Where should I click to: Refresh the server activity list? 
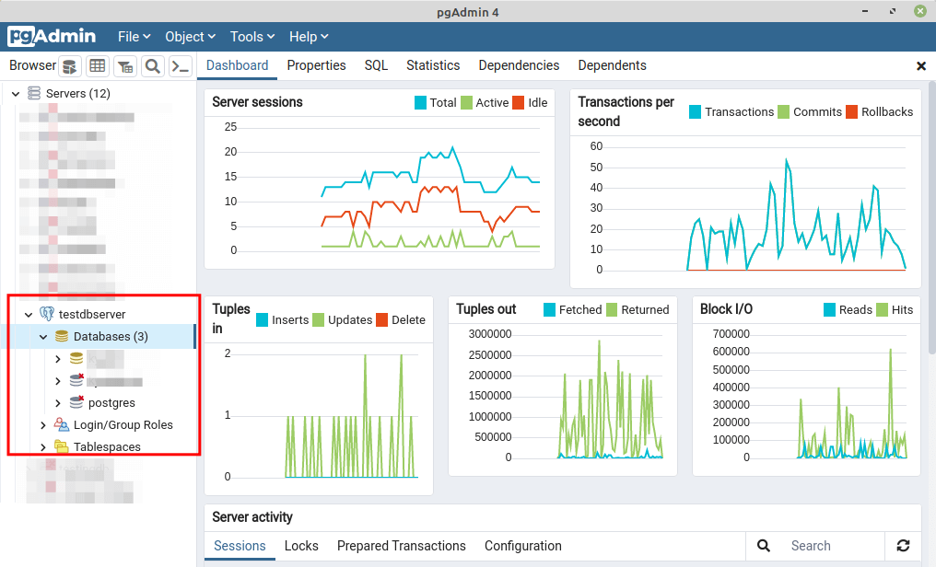coord(903,546)
